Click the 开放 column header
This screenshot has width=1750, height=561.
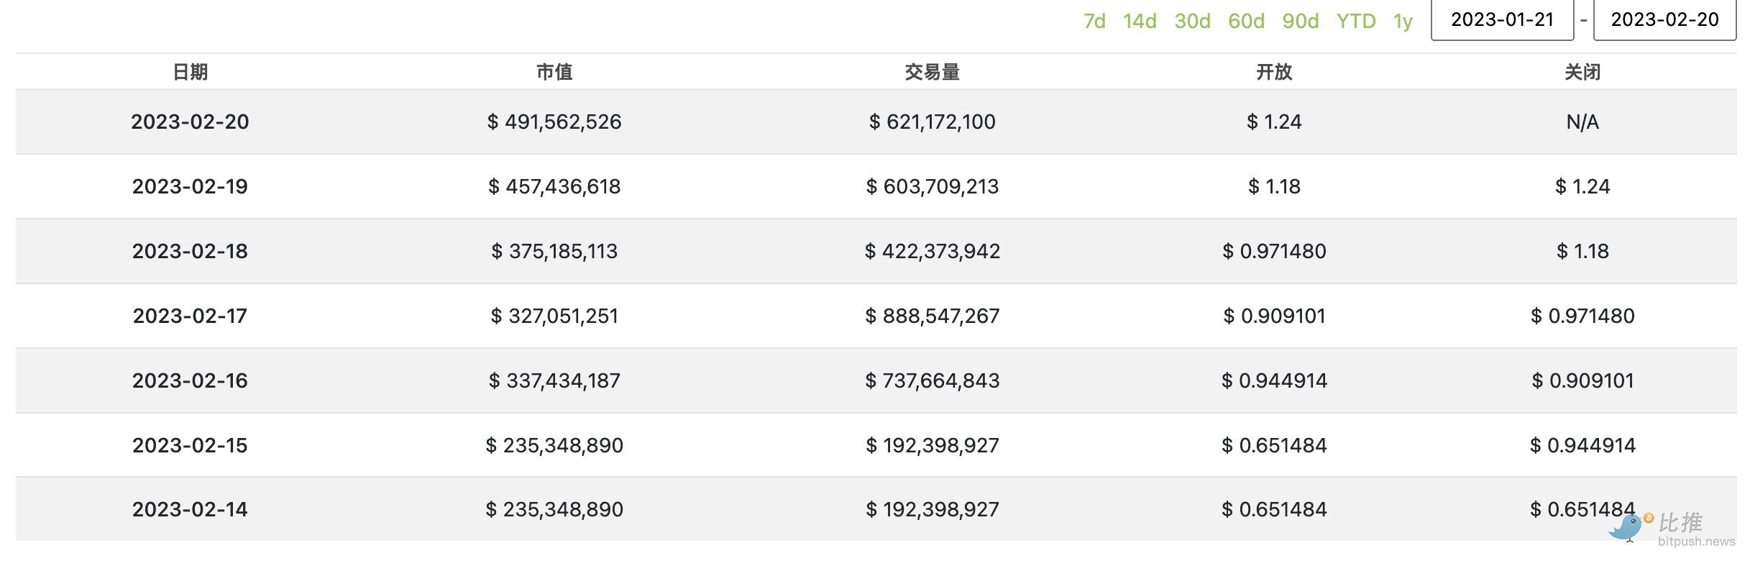tap(1273, 72)
